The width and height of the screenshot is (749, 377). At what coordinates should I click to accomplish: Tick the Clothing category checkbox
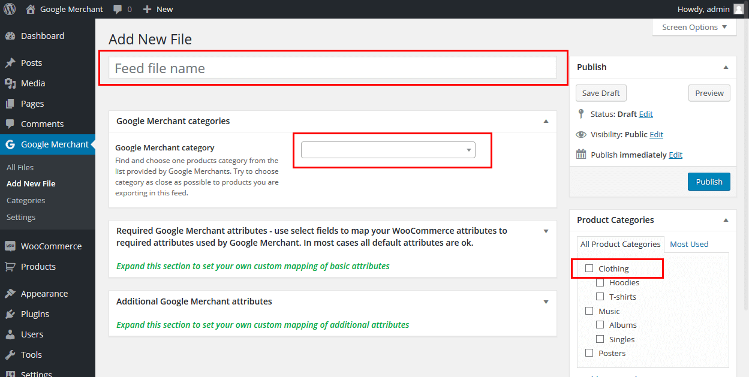pos(589,269)
